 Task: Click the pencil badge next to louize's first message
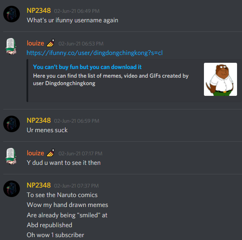(50, 43)
